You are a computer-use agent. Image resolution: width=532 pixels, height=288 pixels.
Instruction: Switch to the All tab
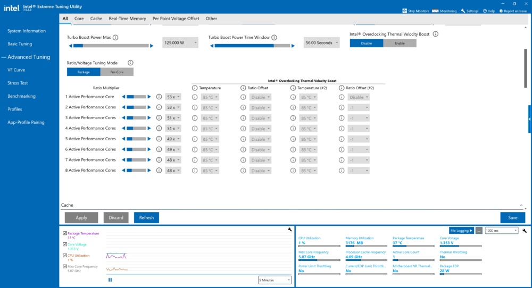pyautogui.click(x=65, y=19)
